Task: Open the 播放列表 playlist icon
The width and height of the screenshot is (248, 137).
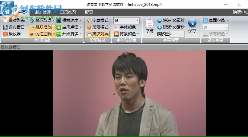Action: [5, 21]
